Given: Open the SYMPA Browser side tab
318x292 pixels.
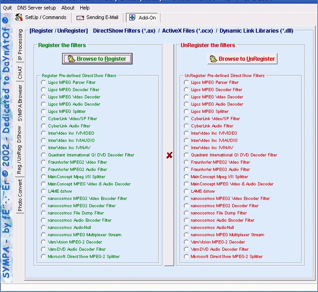Looking at the screenshot, I should tap(20, 102).
